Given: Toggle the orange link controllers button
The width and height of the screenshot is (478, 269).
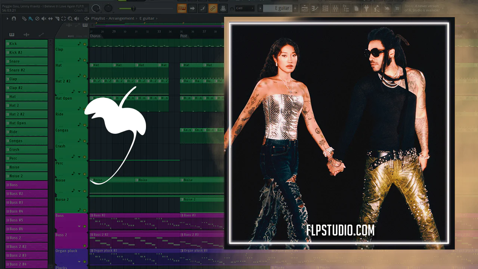Looking at the screenshot, I should pos(213,8).
